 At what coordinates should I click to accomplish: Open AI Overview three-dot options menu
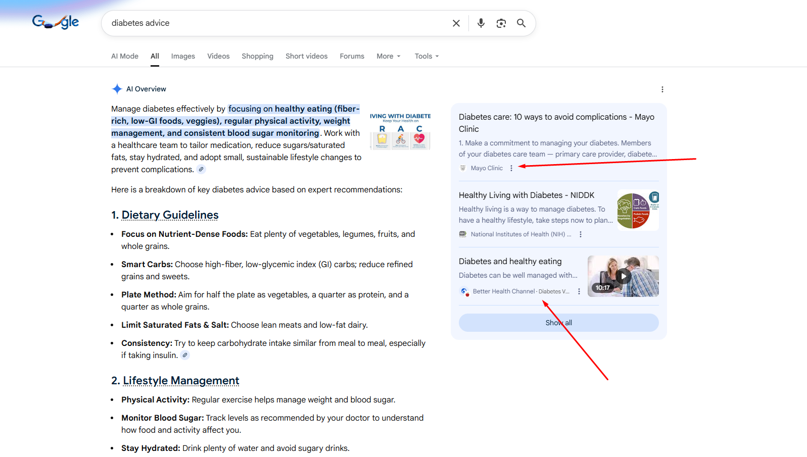[x=662, y=89]
